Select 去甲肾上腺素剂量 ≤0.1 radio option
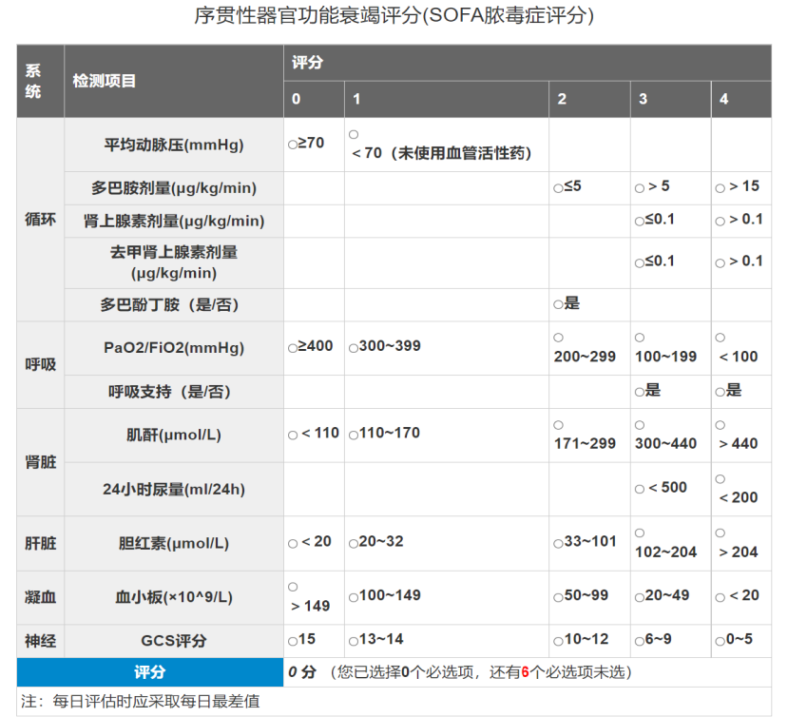788x717 pixels. [640, 263]
